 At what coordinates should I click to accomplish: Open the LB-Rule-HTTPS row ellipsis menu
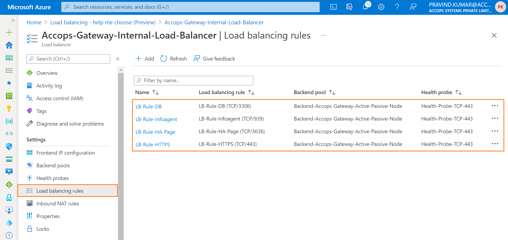click(495, 144)
